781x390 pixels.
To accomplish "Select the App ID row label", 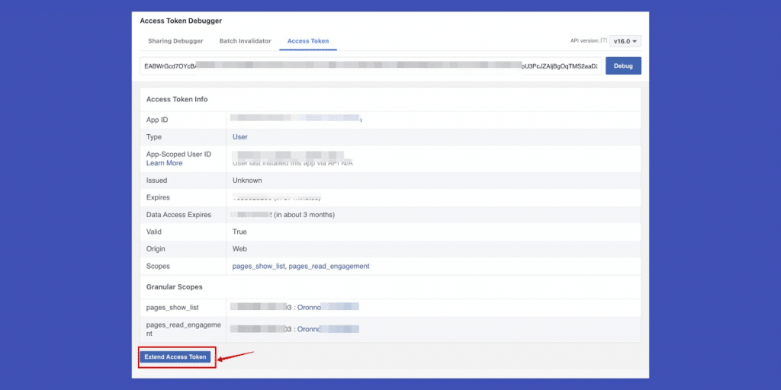I will click(157, 120).
